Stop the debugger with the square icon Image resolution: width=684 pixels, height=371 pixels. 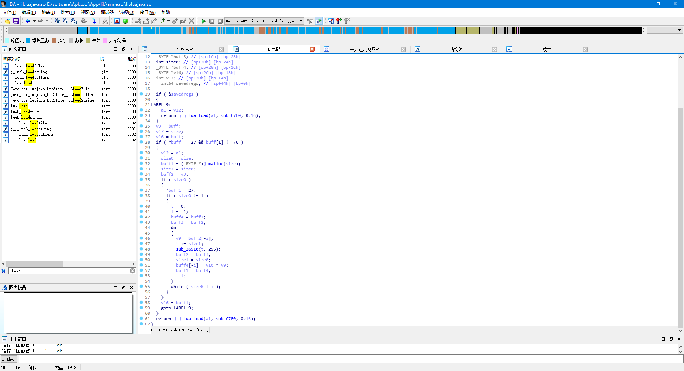(221, 21)
